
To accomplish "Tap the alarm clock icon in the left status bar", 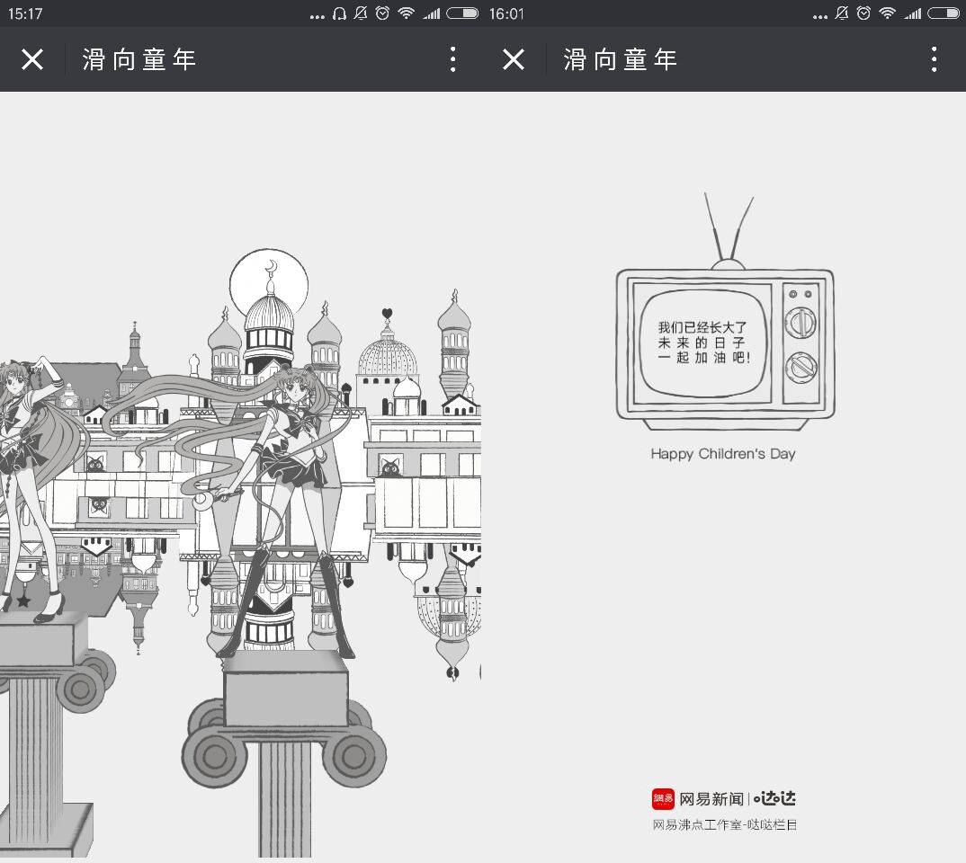I will (x=382, y=13).
